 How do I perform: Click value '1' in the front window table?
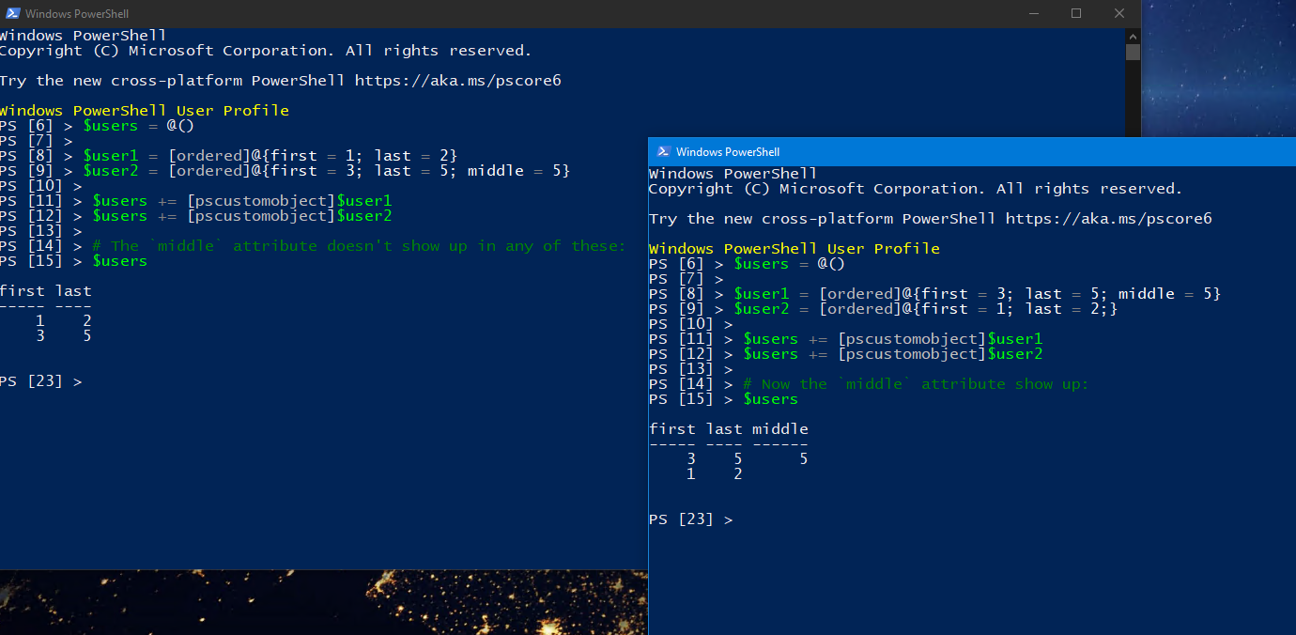[x=691, y=474]
